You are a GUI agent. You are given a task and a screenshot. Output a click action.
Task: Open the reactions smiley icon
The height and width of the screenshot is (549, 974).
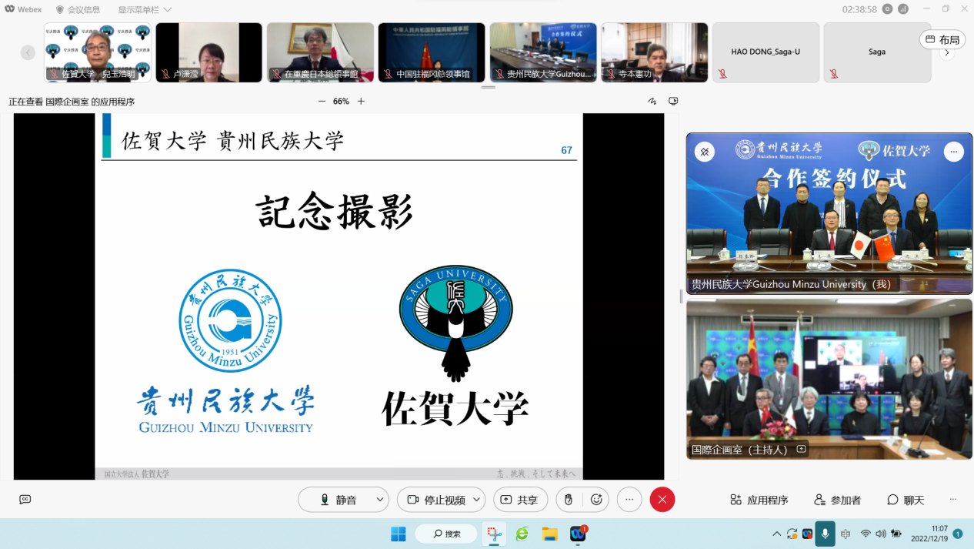point(596,500)
